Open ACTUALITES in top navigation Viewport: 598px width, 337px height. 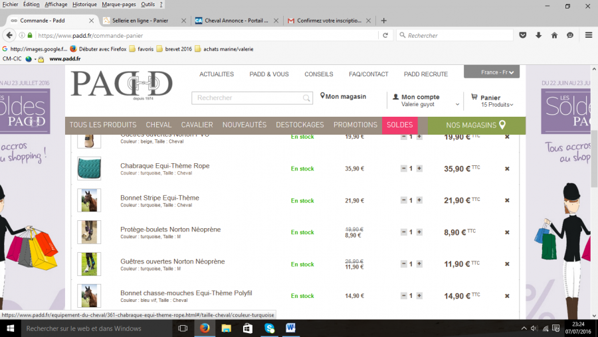pyautogui.click(x=217, y=74)
